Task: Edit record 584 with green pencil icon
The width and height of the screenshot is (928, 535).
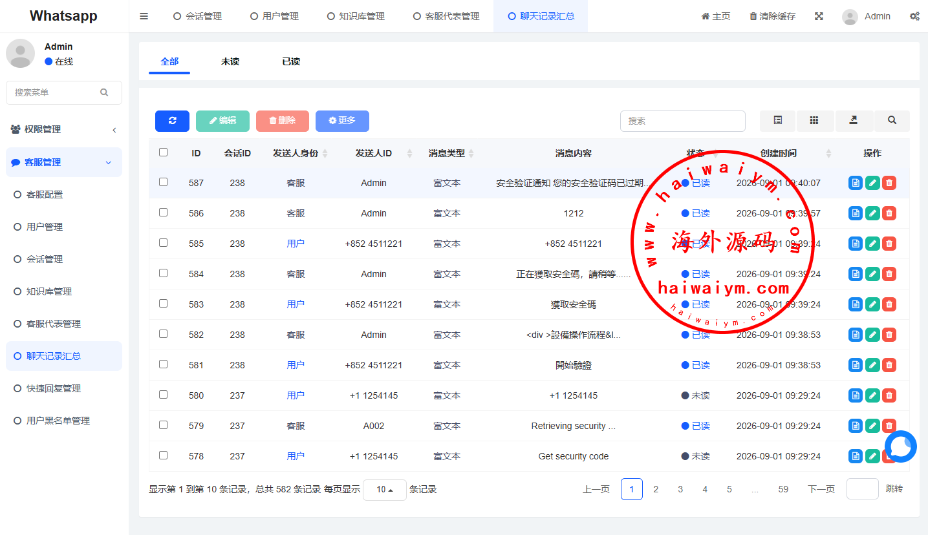Action: (872, 274)
